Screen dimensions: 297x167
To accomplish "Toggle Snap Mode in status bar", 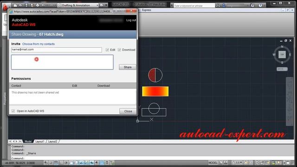I will pyautogui.click(x=51, y=163).
